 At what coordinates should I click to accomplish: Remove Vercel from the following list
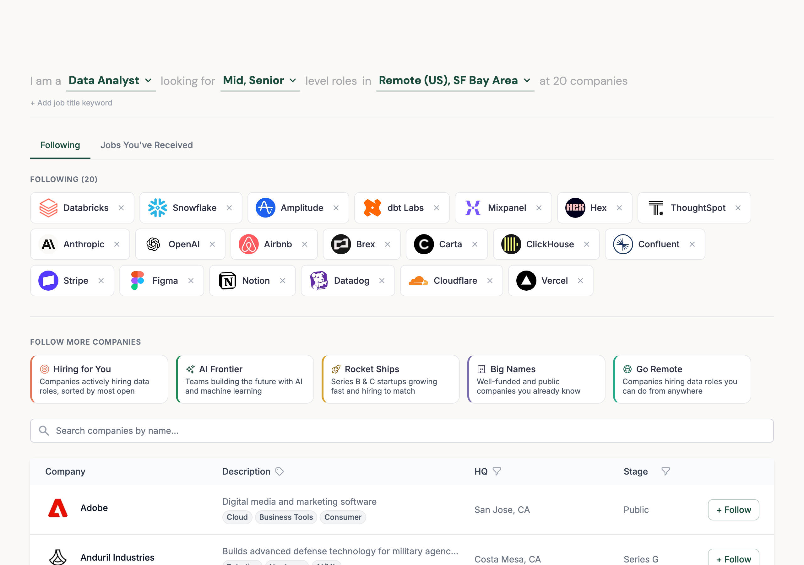tap(580, 280)
